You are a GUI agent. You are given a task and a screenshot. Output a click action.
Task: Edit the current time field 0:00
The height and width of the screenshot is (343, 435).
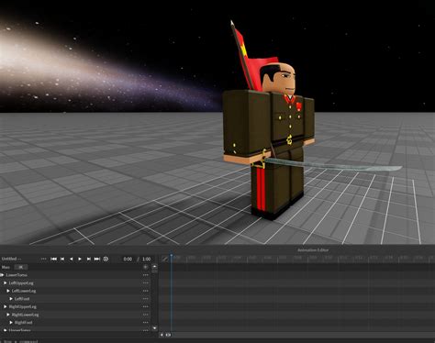pos(128,259)
